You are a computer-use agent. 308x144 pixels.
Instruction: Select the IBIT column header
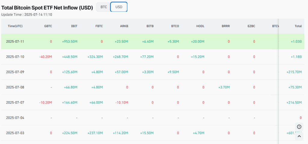pyautogui.click(x=74, y=26)
